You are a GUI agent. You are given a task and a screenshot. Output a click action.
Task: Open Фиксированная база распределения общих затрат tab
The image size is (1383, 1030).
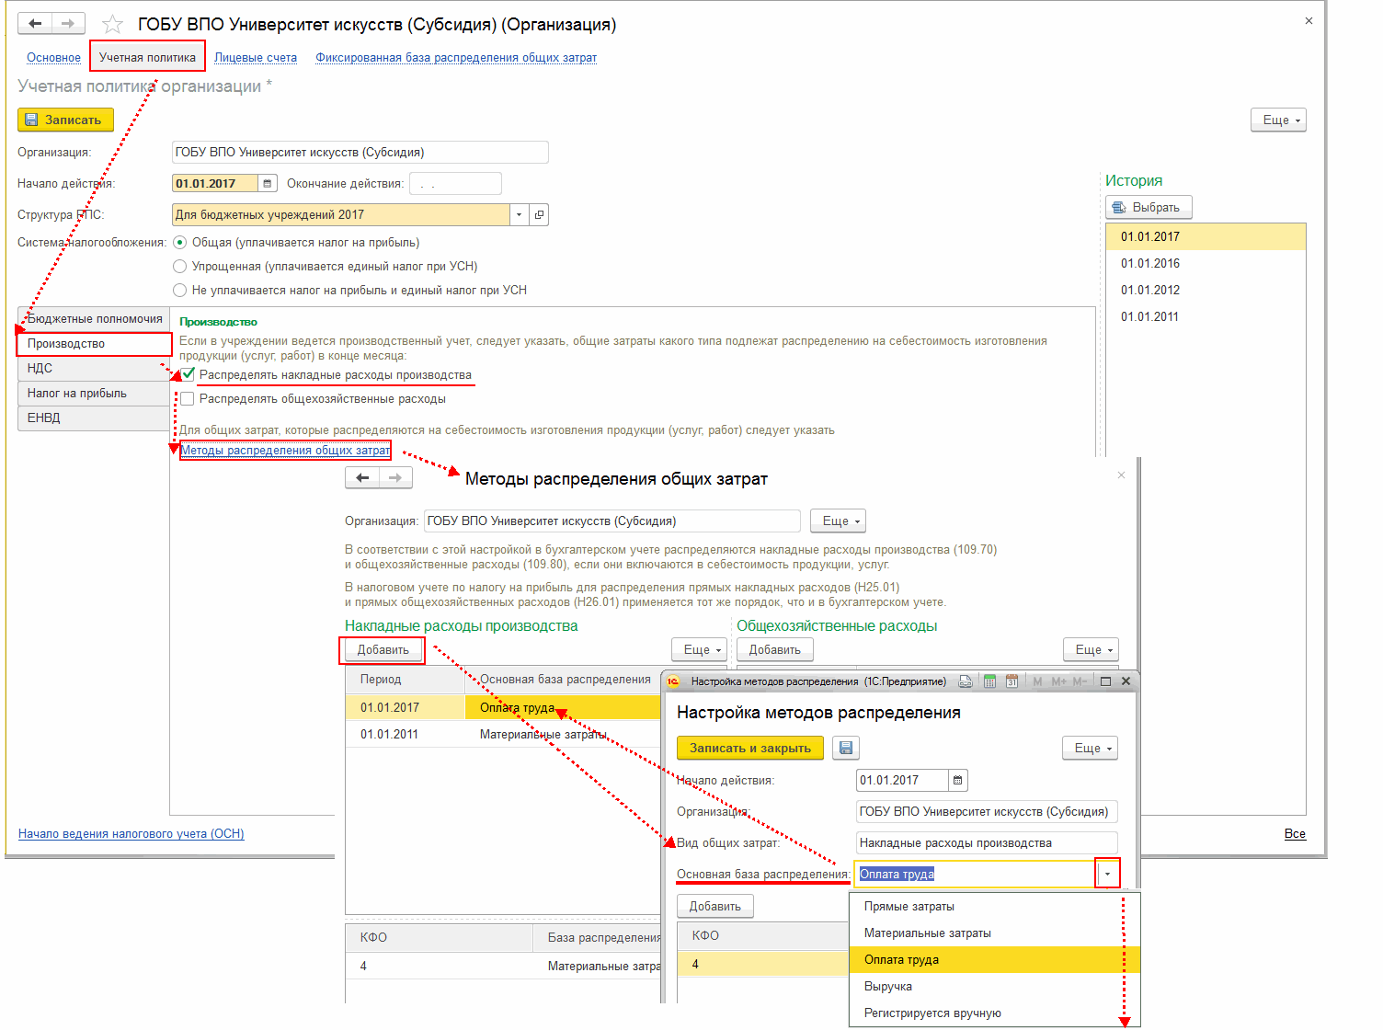pyautogui.click(x=456, y=58)
